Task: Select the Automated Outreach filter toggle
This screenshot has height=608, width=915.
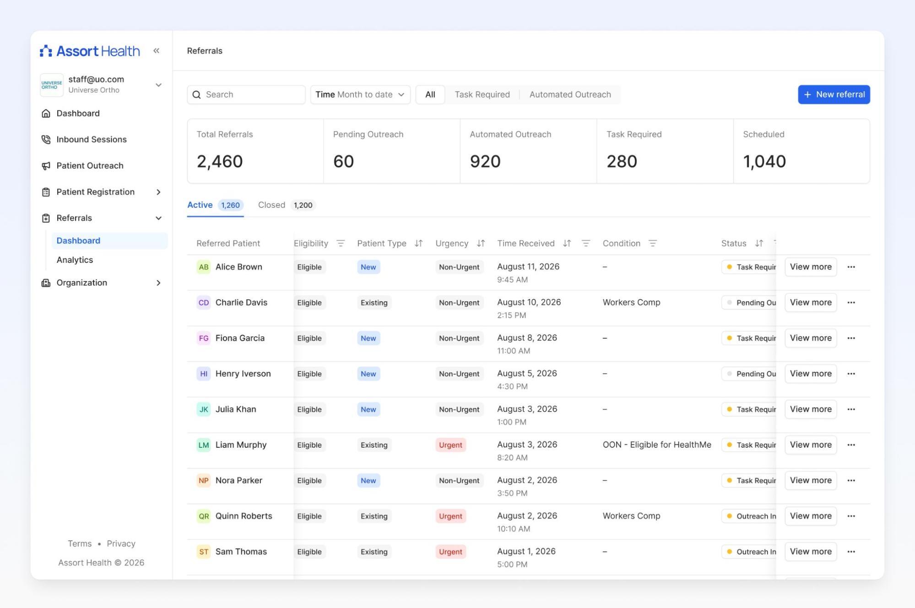Action: point(570,95)
